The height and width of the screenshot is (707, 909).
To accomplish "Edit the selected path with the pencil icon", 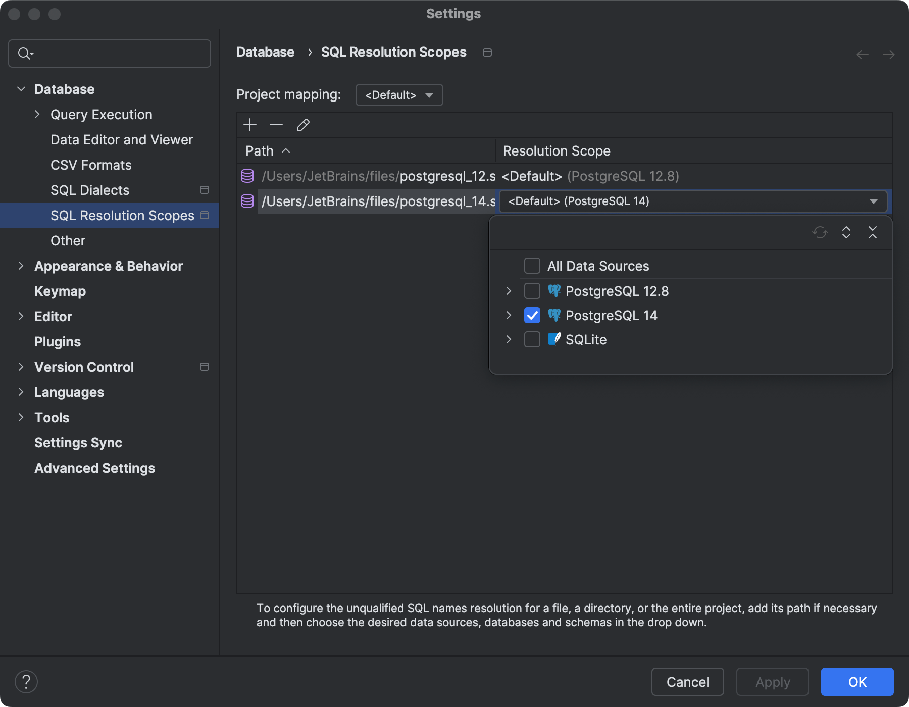I will tap(303, 125).
